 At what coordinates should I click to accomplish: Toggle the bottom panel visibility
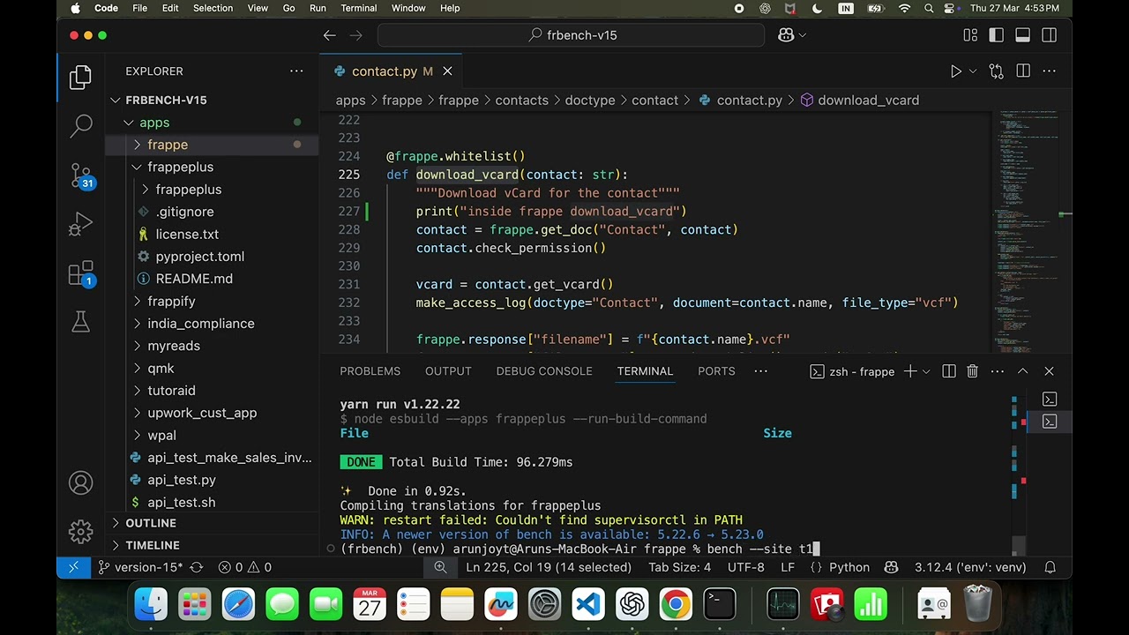1022,35
